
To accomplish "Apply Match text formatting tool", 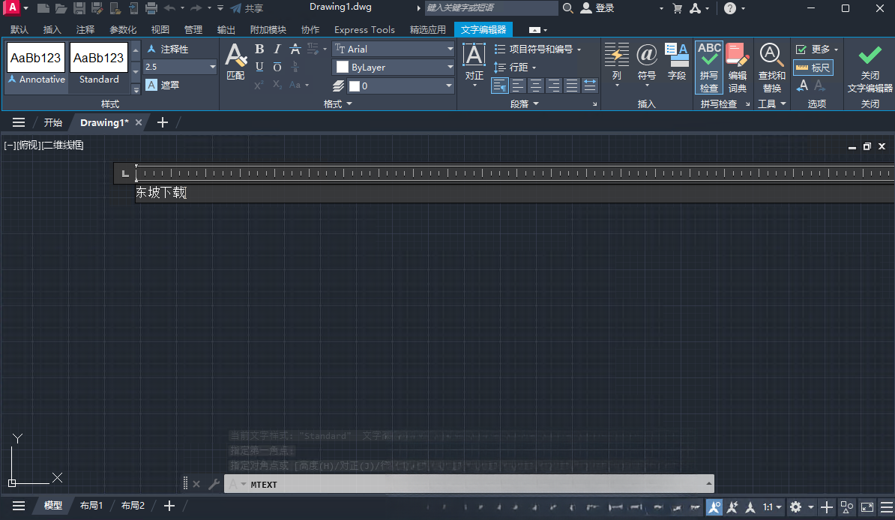I will (x=235, y=61).
